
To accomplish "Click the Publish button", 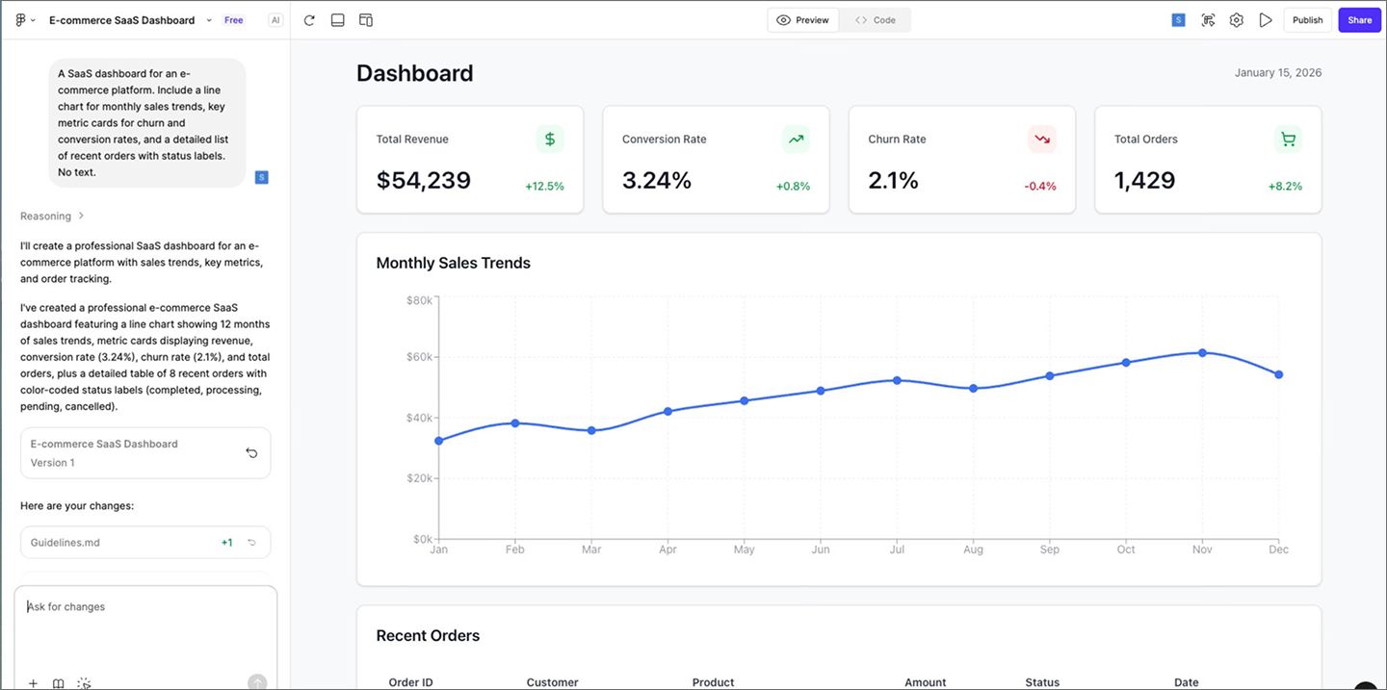I will click(x=1307, y=19).
